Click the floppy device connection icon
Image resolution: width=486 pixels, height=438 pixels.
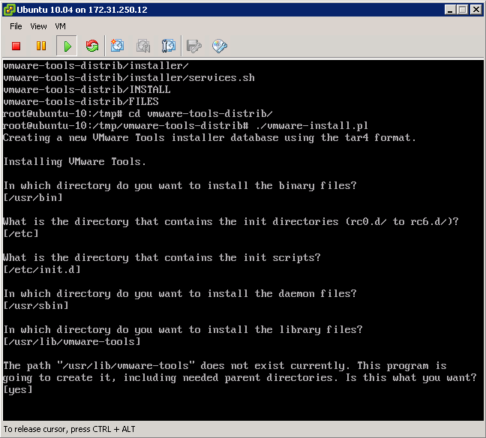pyautogui.click(x=194, y=46)
